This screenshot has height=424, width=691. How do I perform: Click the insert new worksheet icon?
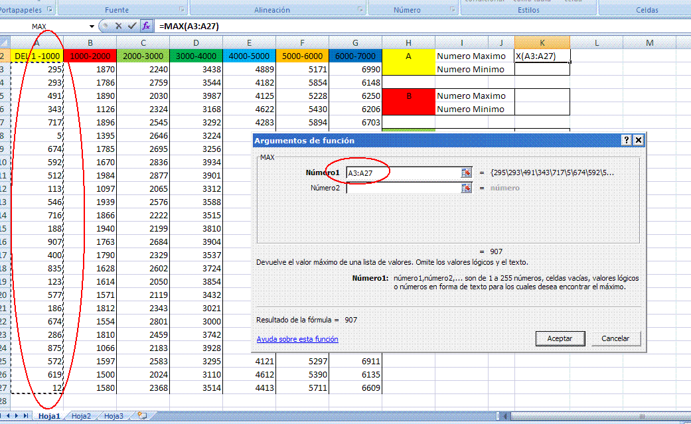[x=141, y=416]
